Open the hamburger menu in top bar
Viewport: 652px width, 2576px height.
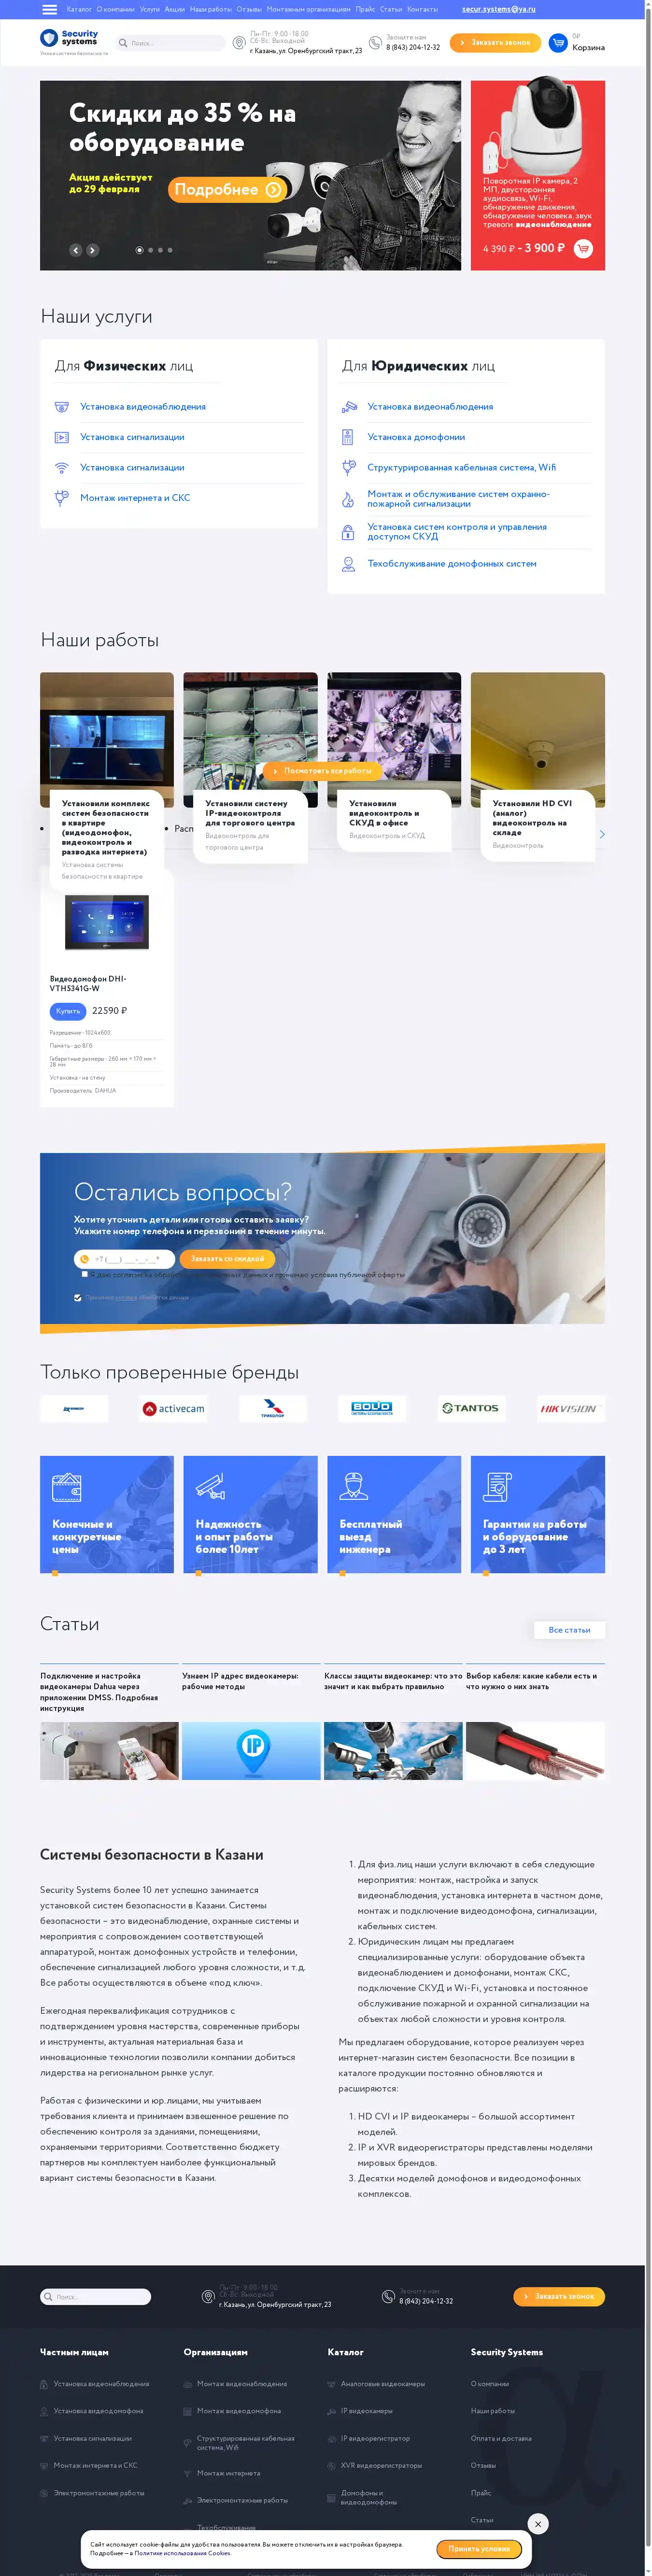49,9
